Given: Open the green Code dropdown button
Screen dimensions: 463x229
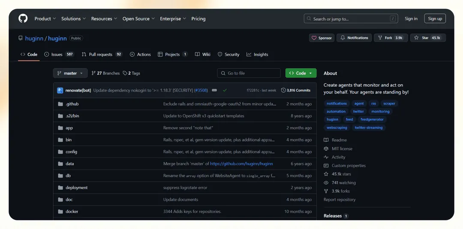Looking at the screenshot, I should tap(301, 73).
